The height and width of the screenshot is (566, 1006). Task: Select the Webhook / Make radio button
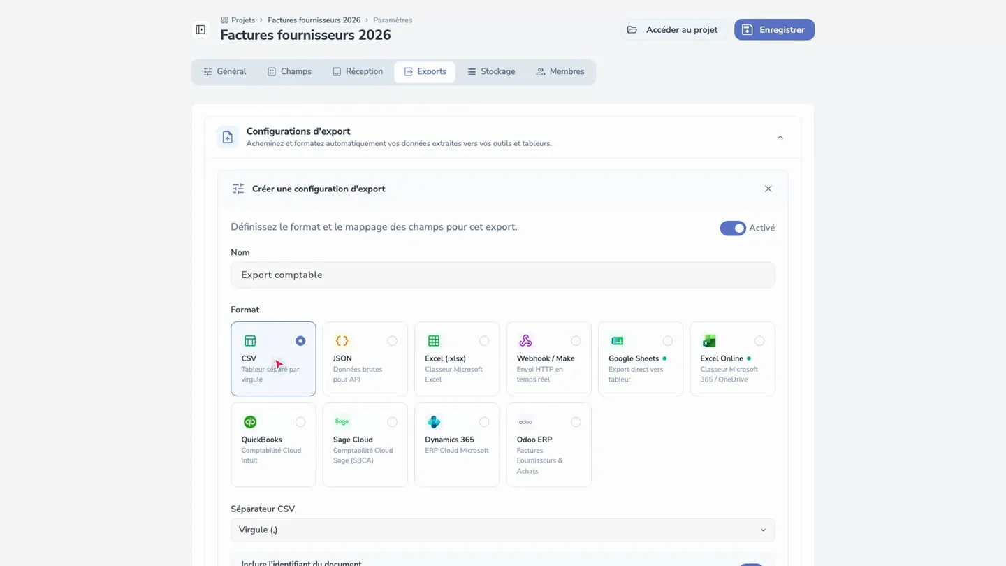(x=576, y=341)
